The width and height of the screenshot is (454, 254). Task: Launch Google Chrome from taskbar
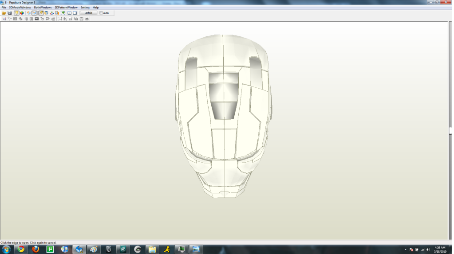21,249
